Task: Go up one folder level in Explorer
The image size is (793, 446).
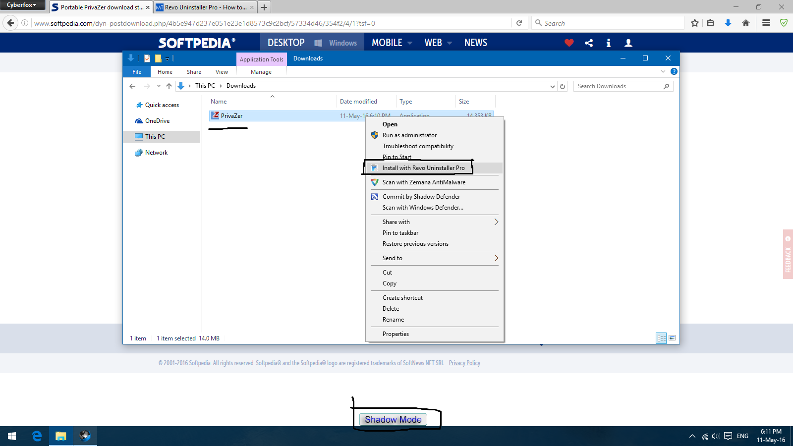Action: 169,86
